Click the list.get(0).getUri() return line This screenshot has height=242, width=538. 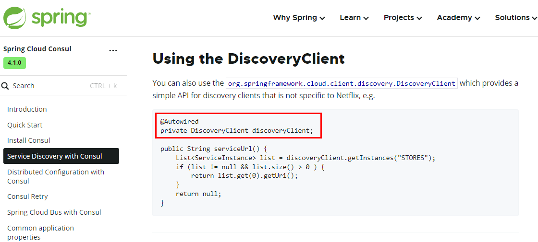245,176
